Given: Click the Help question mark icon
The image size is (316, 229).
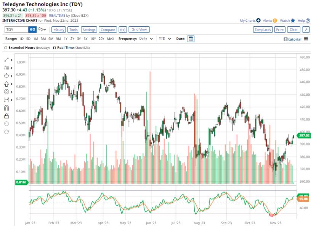Looking at the screenshot, I should pos(308,21).
